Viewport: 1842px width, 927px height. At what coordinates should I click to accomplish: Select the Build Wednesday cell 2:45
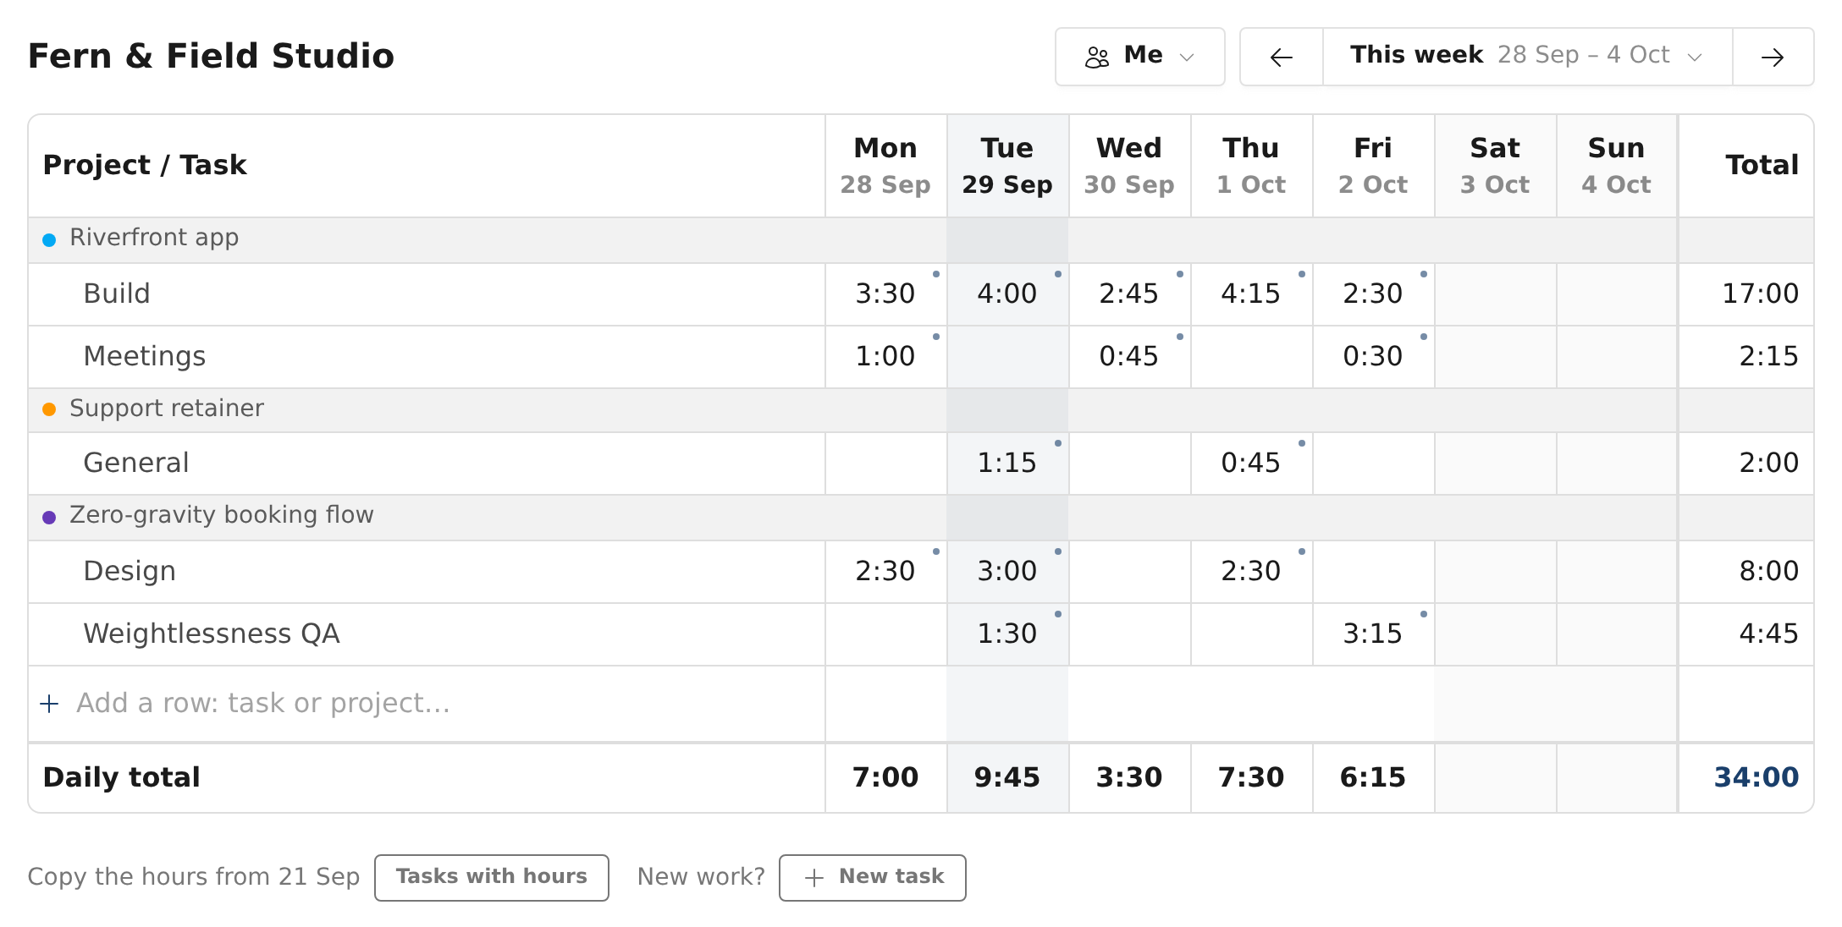(x=1129, y=294)
